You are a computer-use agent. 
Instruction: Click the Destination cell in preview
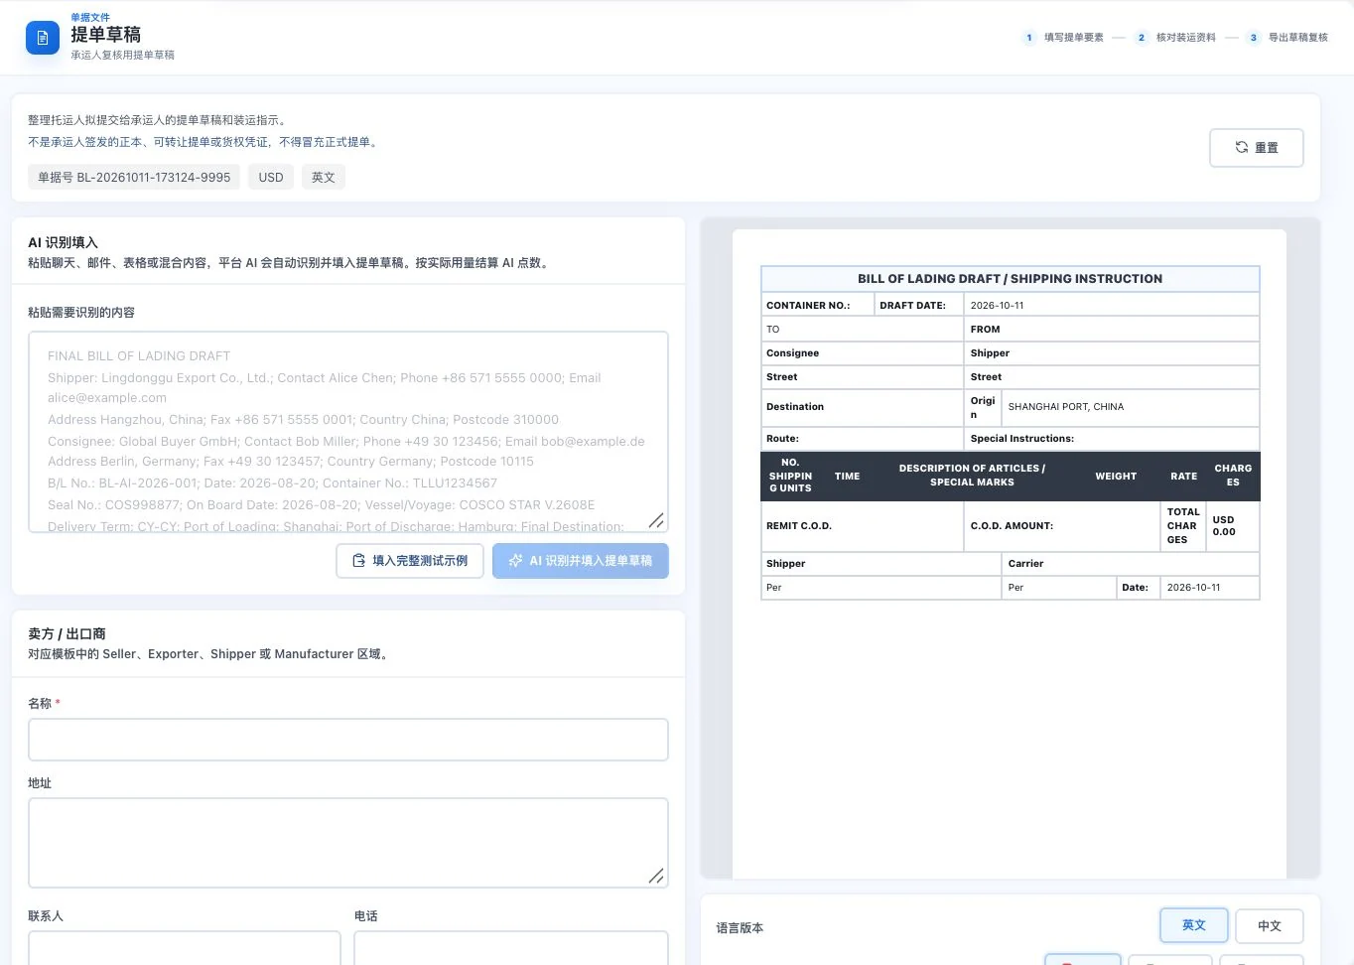pos(862,407)
